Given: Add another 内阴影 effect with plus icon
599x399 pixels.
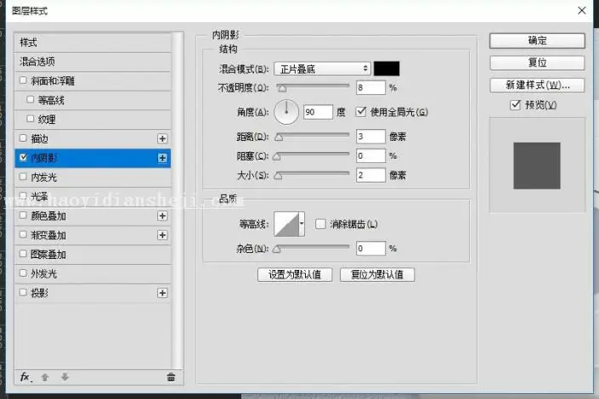Looking at the screenshot, I should click(162, 158).
